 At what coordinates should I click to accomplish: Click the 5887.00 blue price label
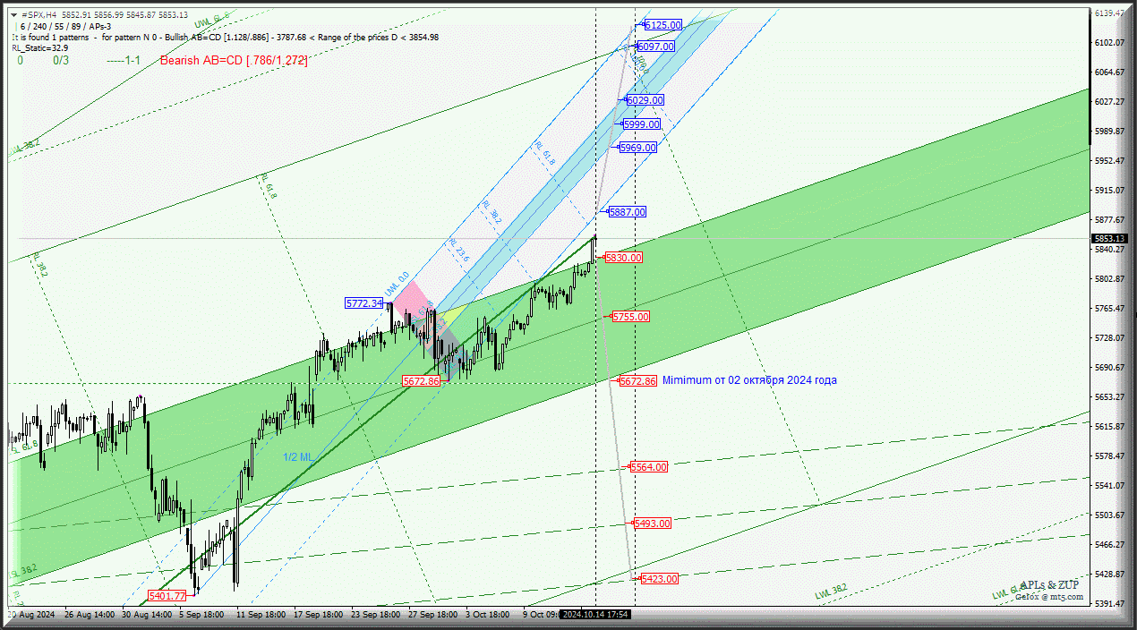[x=627, y=212]
